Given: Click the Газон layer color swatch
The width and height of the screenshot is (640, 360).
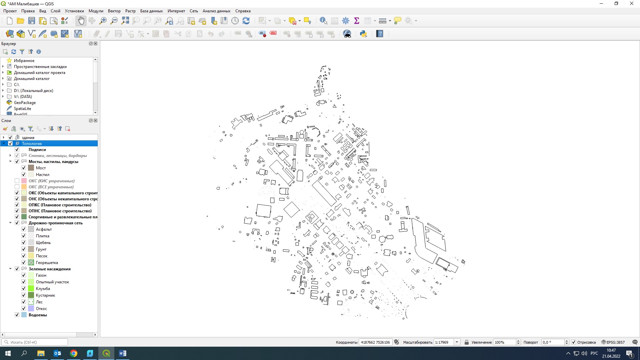Looking at the screenshot, I should click(31, 275).
